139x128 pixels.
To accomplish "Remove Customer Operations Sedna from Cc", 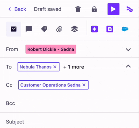I will (84, 85).
